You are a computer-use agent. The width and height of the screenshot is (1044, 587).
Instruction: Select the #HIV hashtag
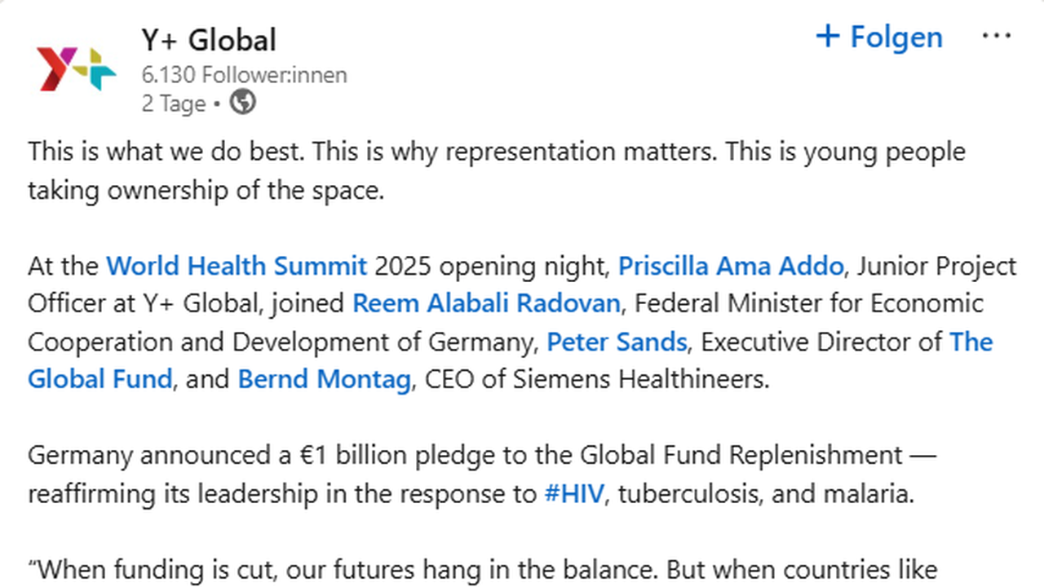tap(574, 493)
